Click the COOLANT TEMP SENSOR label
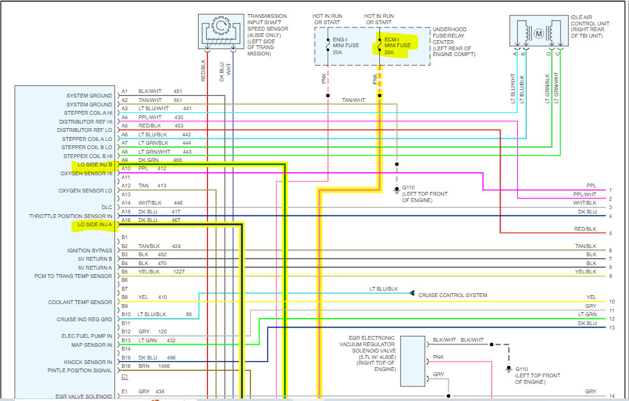 click(x=80, y=302)
